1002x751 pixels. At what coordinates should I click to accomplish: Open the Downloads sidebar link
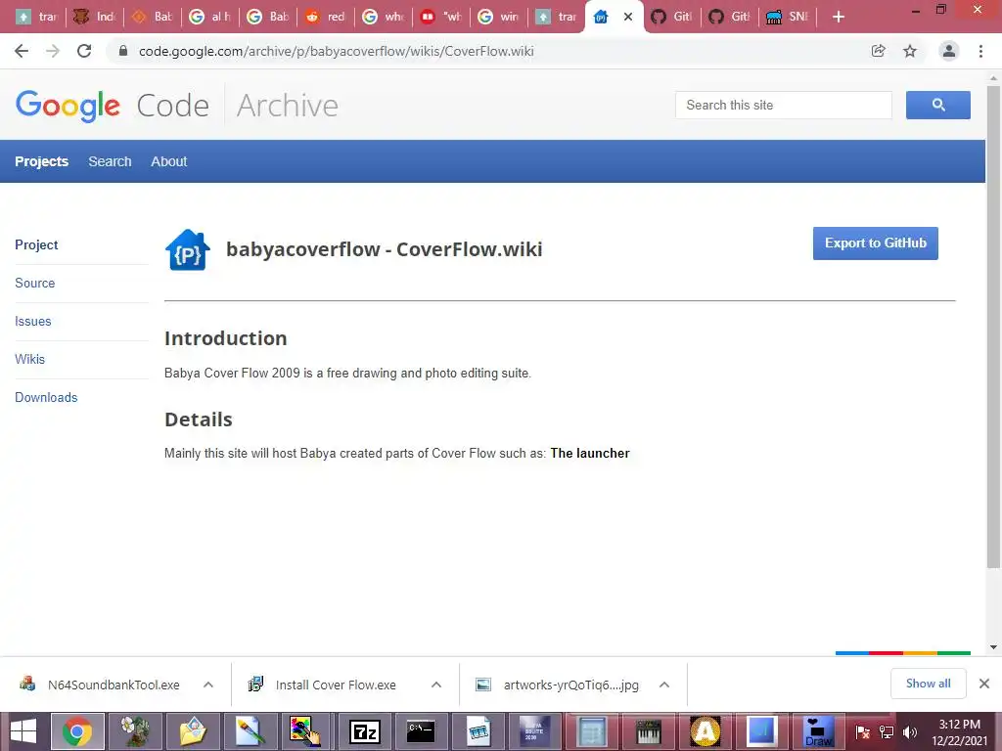[x=46, y=397]
